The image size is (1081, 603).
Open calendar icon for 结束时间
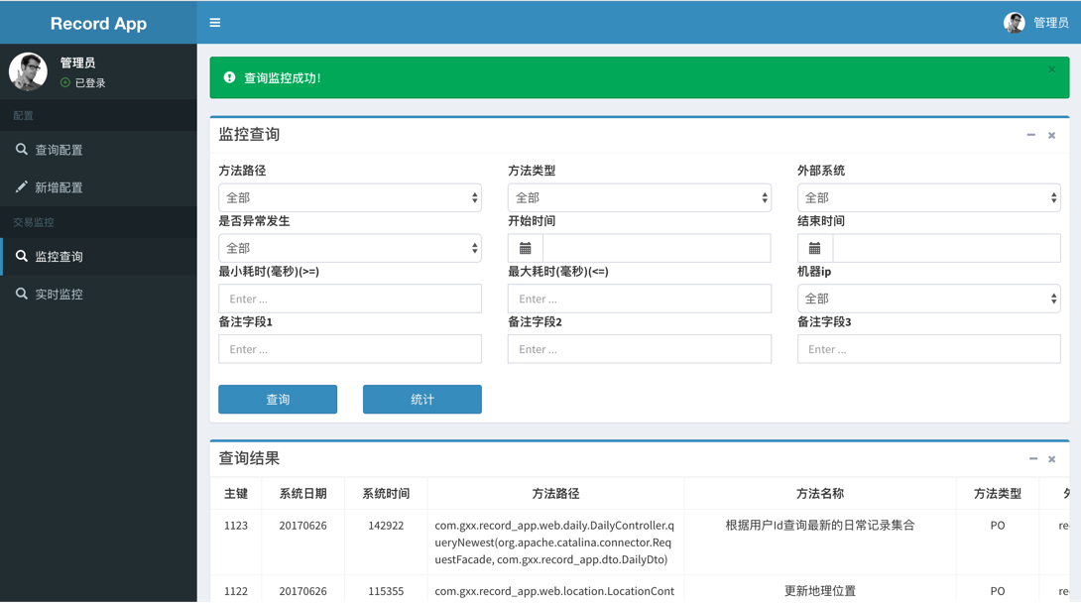tap(815, 248)
